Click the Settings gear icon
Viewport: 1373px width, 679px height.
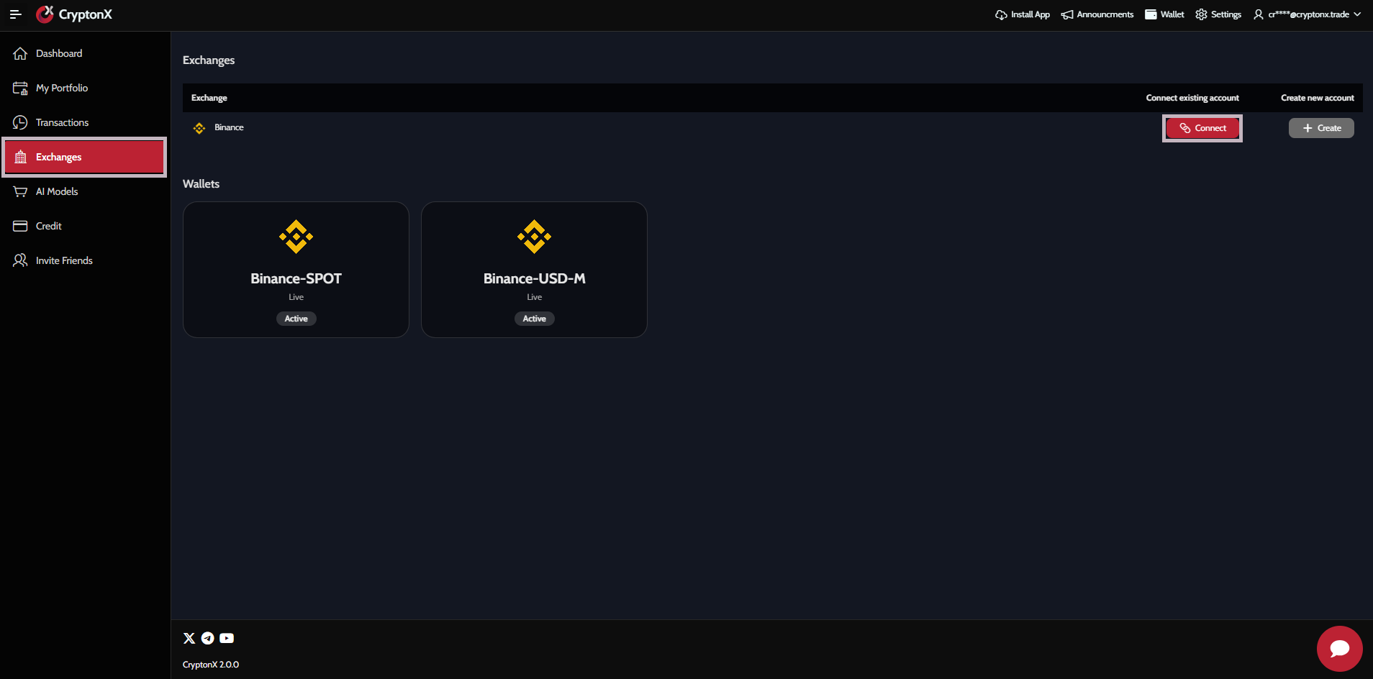(x=1201, y=14)
